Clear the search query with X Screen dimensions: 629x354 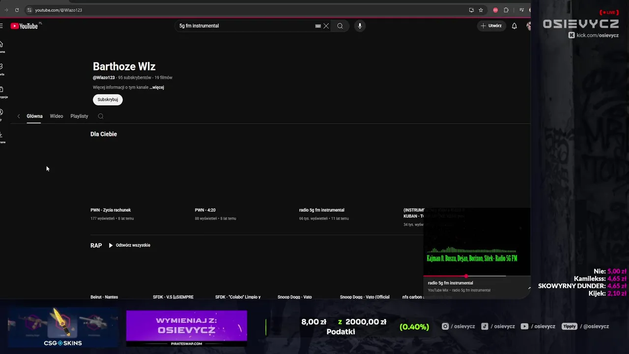326,26
